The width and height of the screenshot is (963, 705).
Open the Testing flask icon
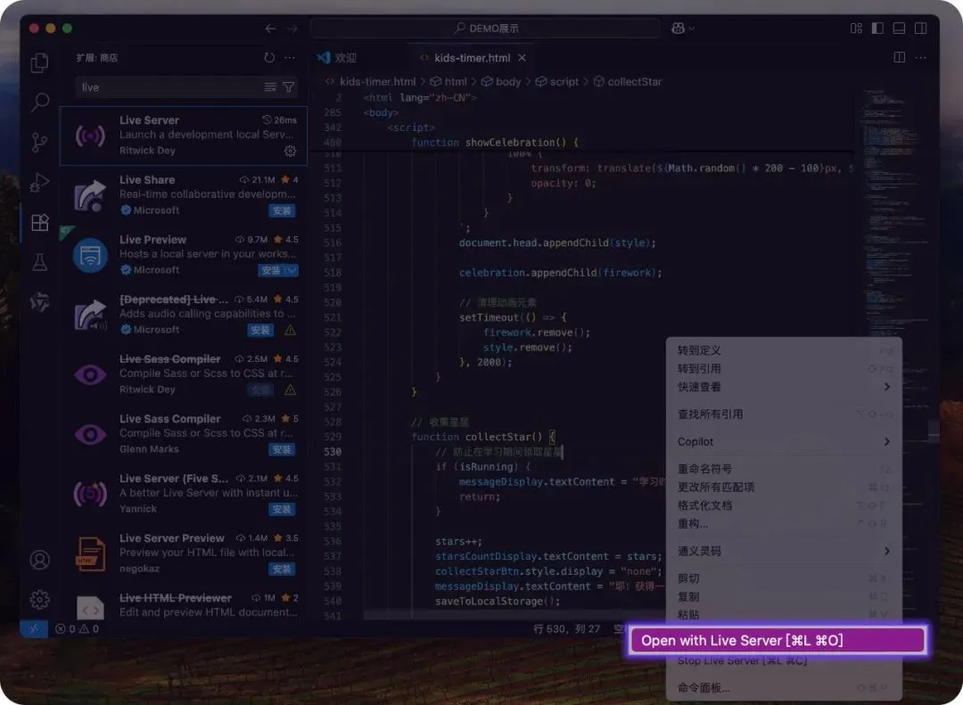tap(40, 262)
